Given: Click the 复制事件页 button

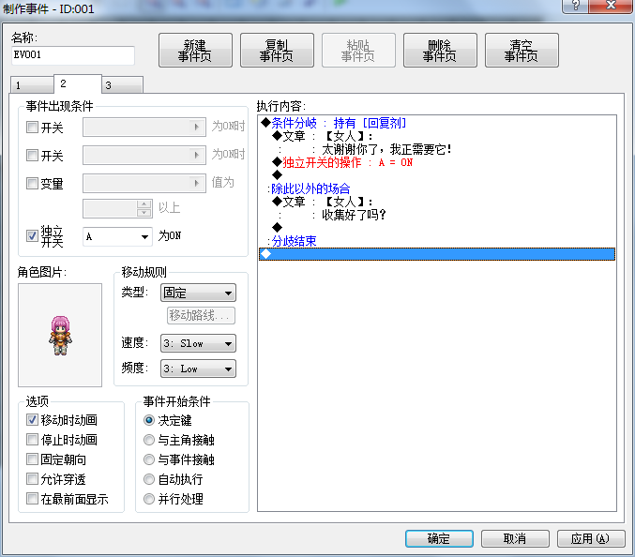Looking at the screenshot, I should pos(277,51).
